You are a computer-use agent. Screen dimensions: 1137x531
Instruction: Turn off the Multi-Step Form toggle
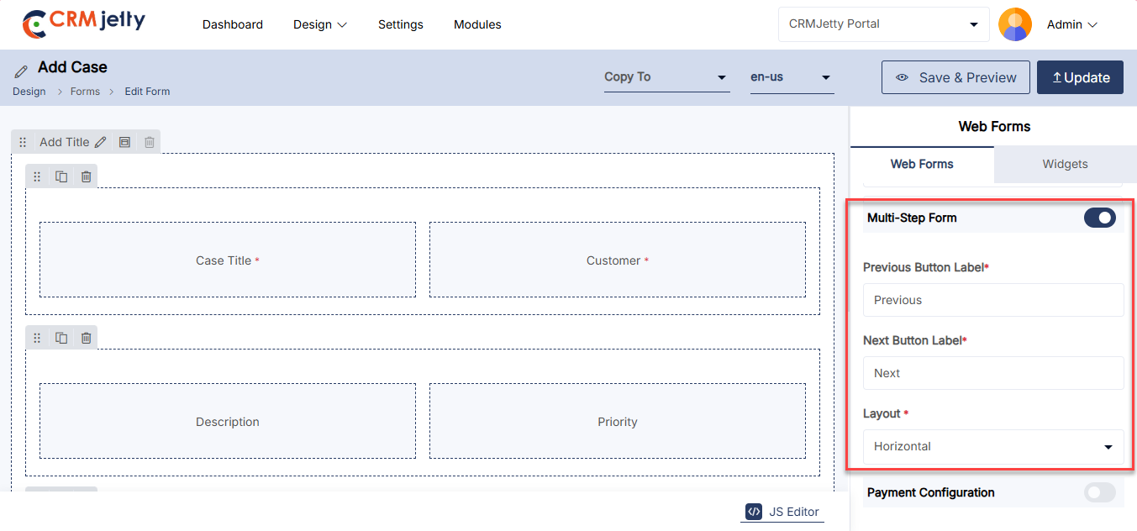(1099, 218)
